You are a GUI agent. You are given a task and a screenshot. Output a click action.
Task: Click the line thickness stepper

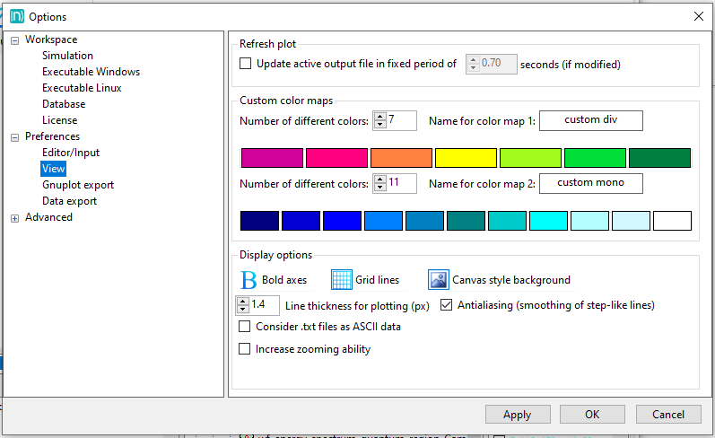click(x=242, y=305)
